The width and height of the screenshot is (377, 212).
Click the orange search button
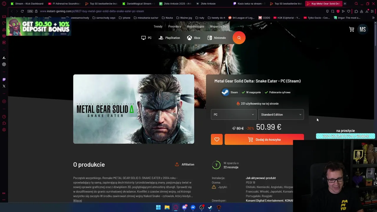pos(239,38)
